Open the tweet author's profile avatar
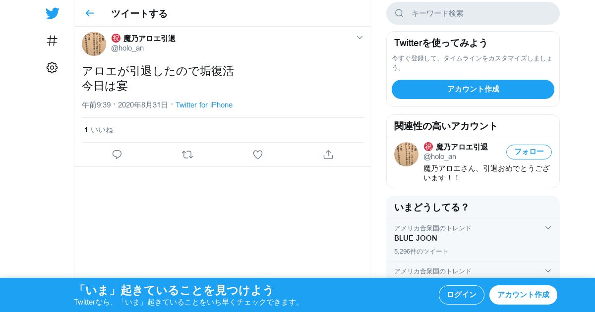This screenshot has width=595, height=312. tap(94, 44)
